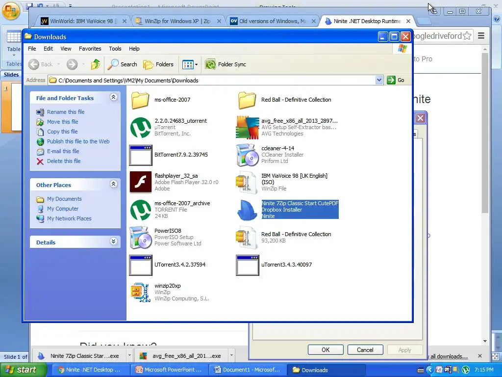Open the Views dropdown button
The width and height of the screenshot is (502, 377).
[190, 64]
